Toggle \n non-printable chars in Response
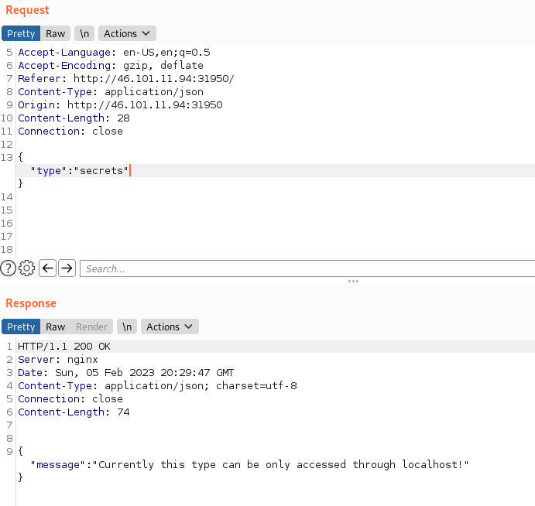 [127, 327]
